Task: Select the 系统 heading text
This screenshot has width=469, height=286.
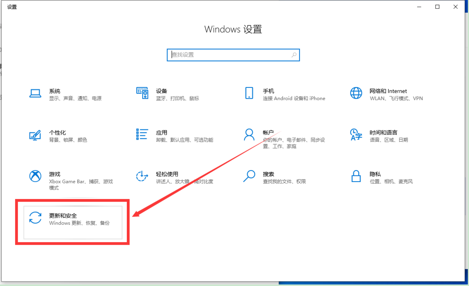Action: [x=55, y=91]
